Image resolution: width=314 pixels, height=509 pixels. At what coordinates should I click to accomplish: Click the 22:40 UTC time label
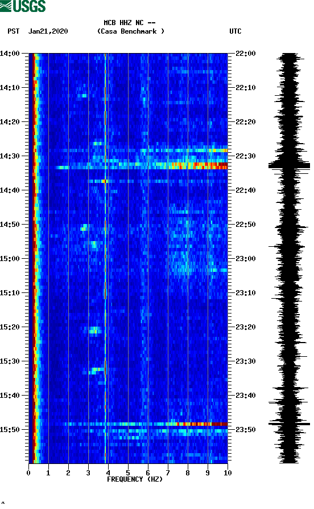245,190
